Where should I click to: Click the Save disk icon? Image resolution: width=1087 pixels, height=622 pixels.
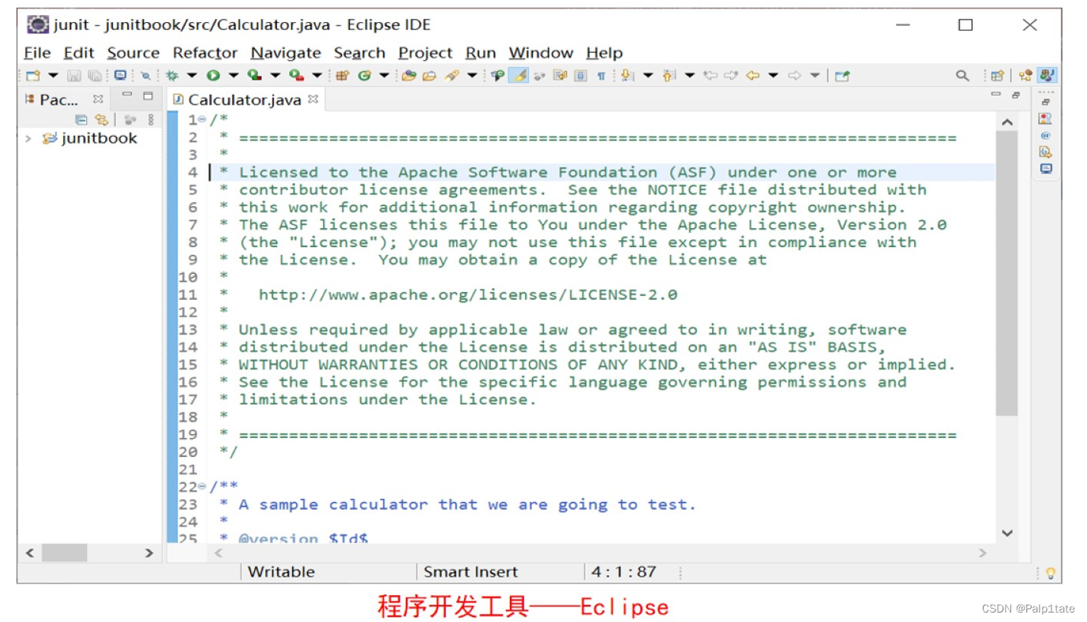coord(74,76)
